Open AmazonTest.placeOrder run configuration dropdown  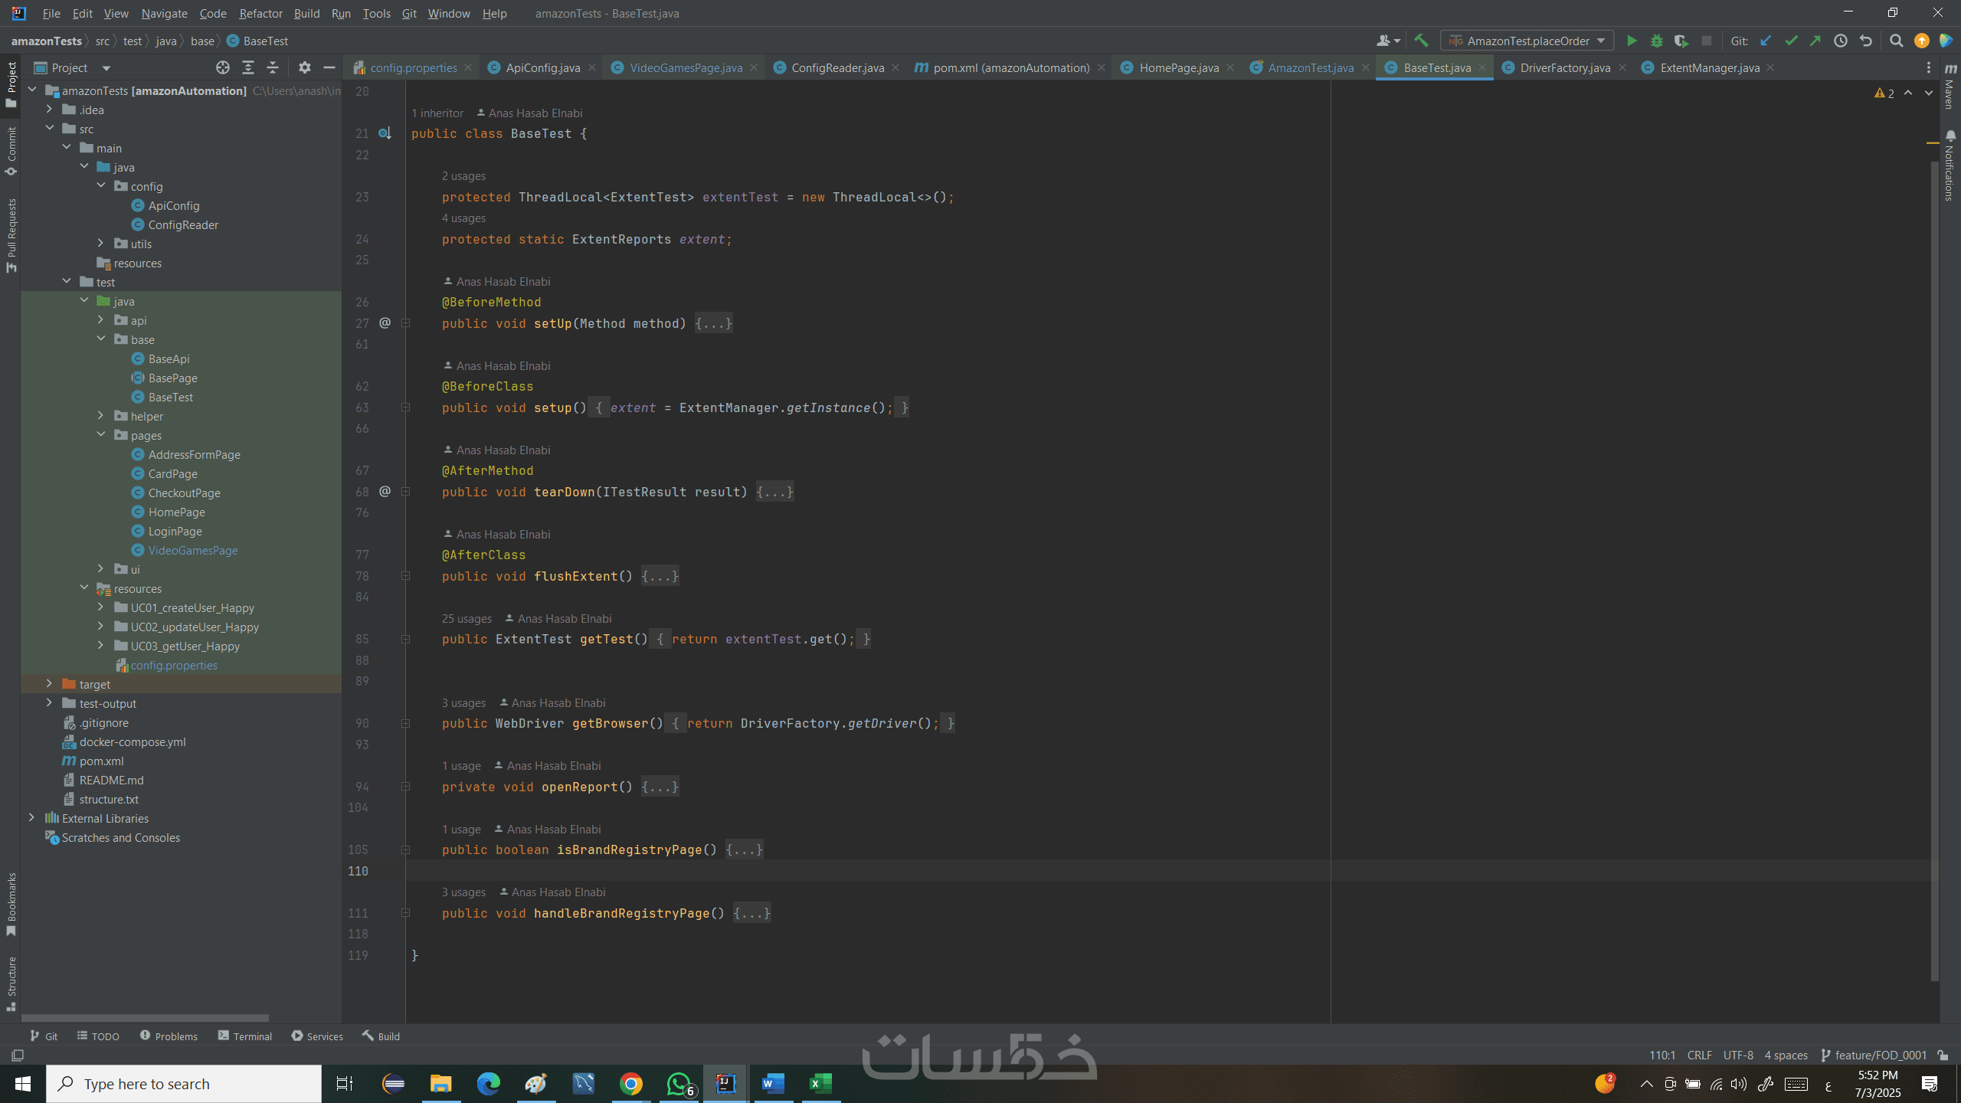[1527, 41]
